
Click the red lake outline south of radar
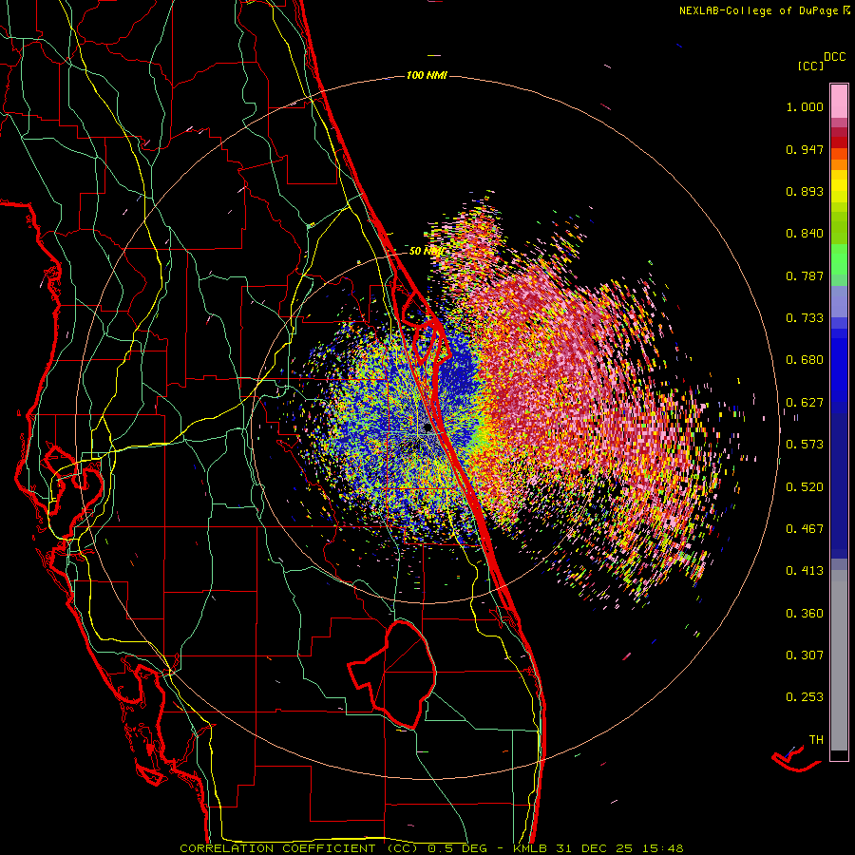392,674
